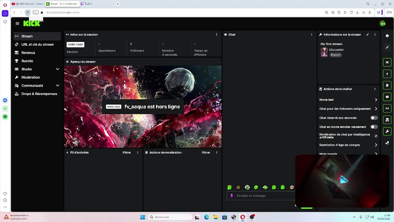
Task: Open Mode lent options arrow
Action: pos(376,100)
